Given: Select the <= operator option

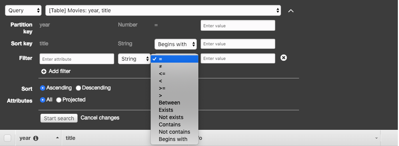Looking at the screenshot, I should (x=175, y=73).
